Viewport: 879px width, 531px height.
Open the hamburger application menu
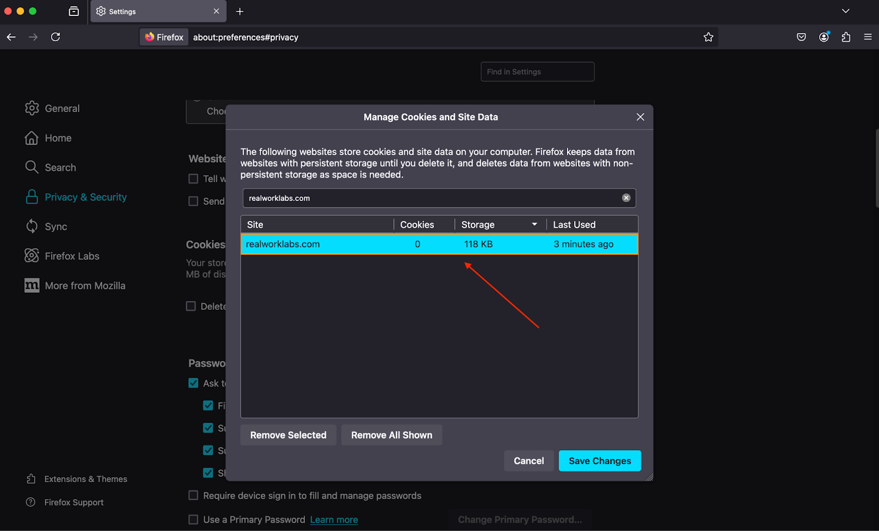(868, 37)
